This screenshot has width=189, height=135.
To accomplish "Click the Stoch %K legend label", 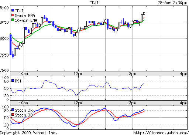I will 24,110.
